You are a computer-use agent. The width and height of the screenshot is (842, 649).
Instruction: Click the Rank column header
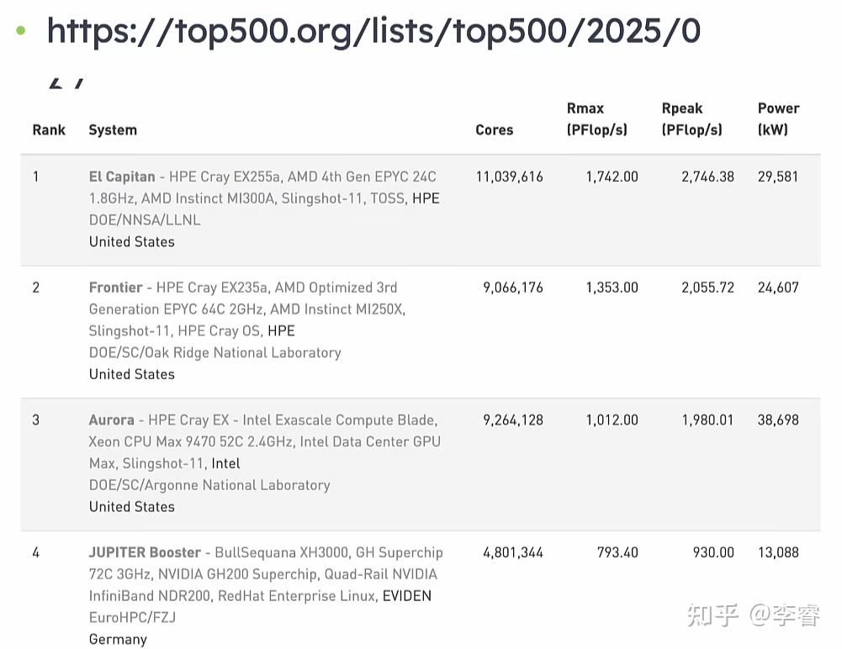tap(49, 129)
